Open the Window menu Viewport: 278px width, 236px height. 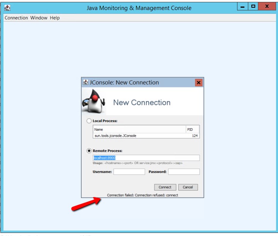click(39, 18)
